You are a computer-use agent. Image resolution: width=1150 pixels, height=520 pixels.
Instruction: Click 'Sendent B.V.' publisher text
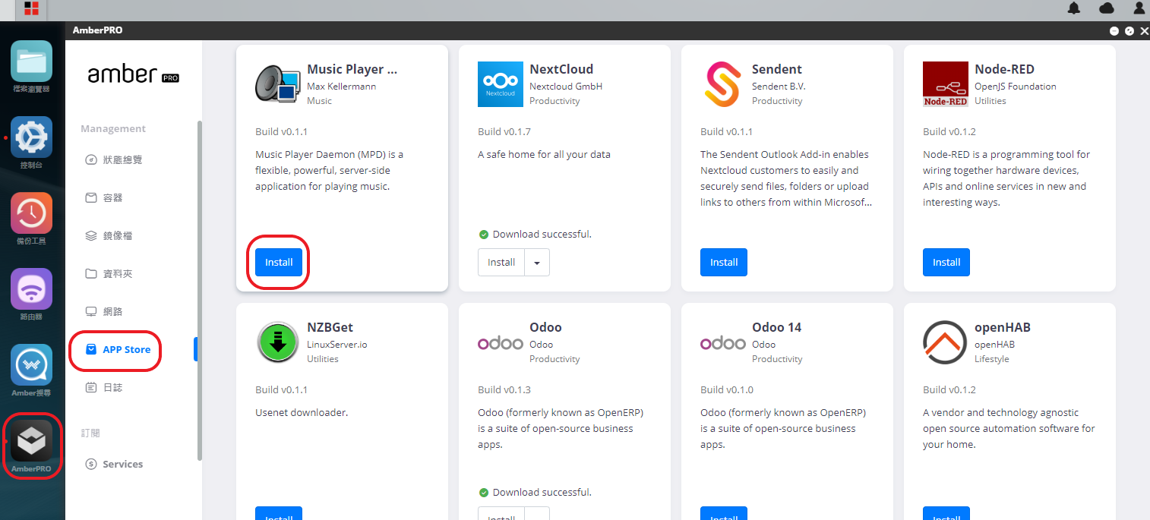(779, 87)
